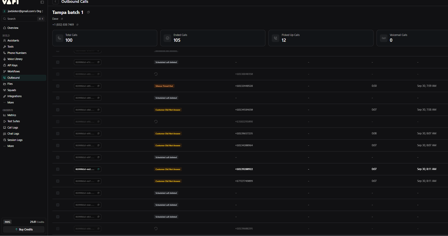Check the row for +17727749099

click(x=58, y=181)
